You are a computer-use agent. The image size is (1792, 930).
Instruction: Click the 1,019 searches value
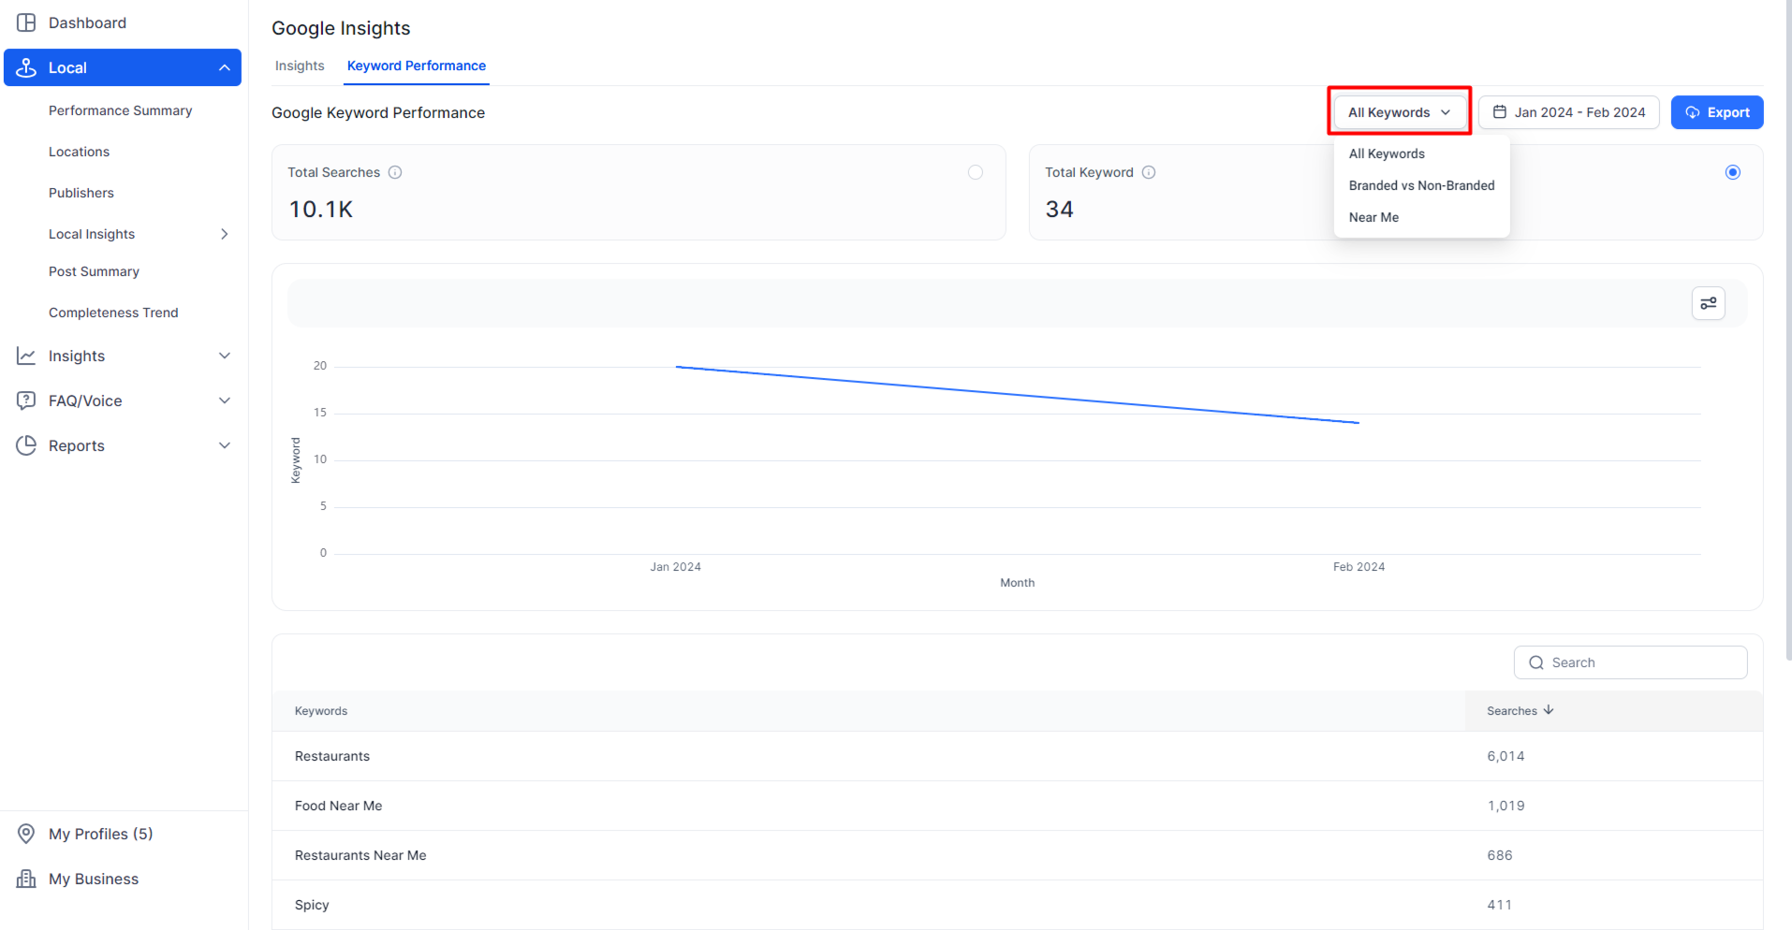click(1506, 806)
